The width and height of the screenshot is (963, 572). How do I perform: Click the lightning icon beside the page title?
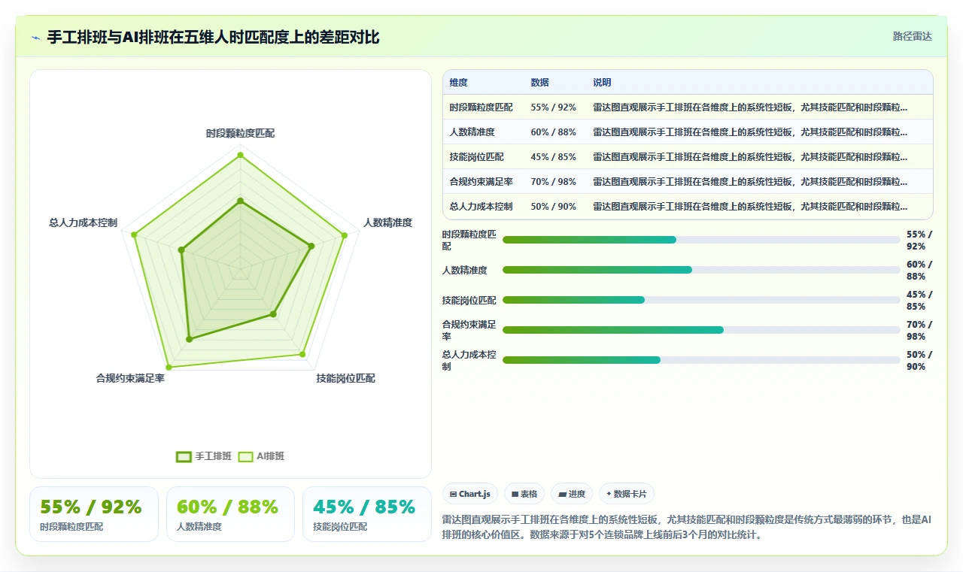coord(35,37)
